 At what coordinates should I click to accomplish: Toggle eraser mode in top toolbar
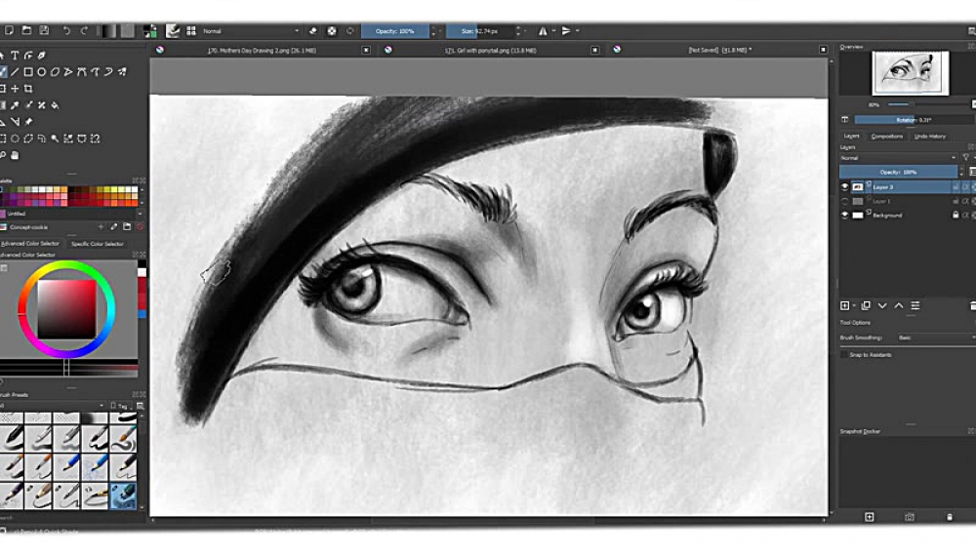pyautogui.click(x=313, y=31)
